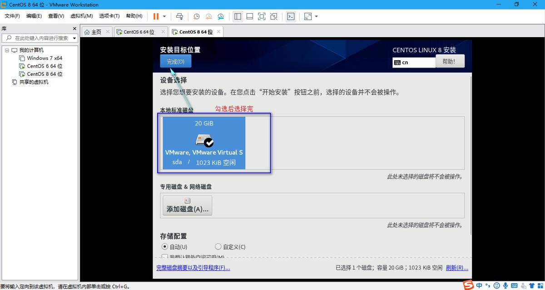Keep 自动(U) storage configuration selected
Image resolution: width=545 pixels, height=290 pixels.
164,246
